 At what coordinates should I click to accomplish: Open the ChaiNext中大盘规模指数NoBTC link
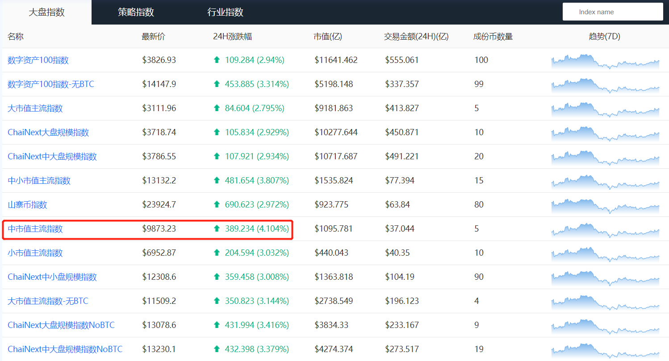tap(65, 349)
